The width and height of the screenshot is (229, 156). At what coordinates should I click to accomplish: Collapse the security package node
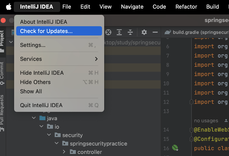pyautogui.click(x=49, y=135)
